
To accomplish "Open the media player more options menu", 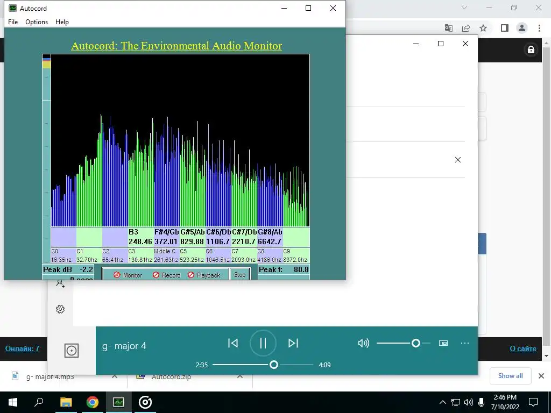I will [x=464, y=343].
